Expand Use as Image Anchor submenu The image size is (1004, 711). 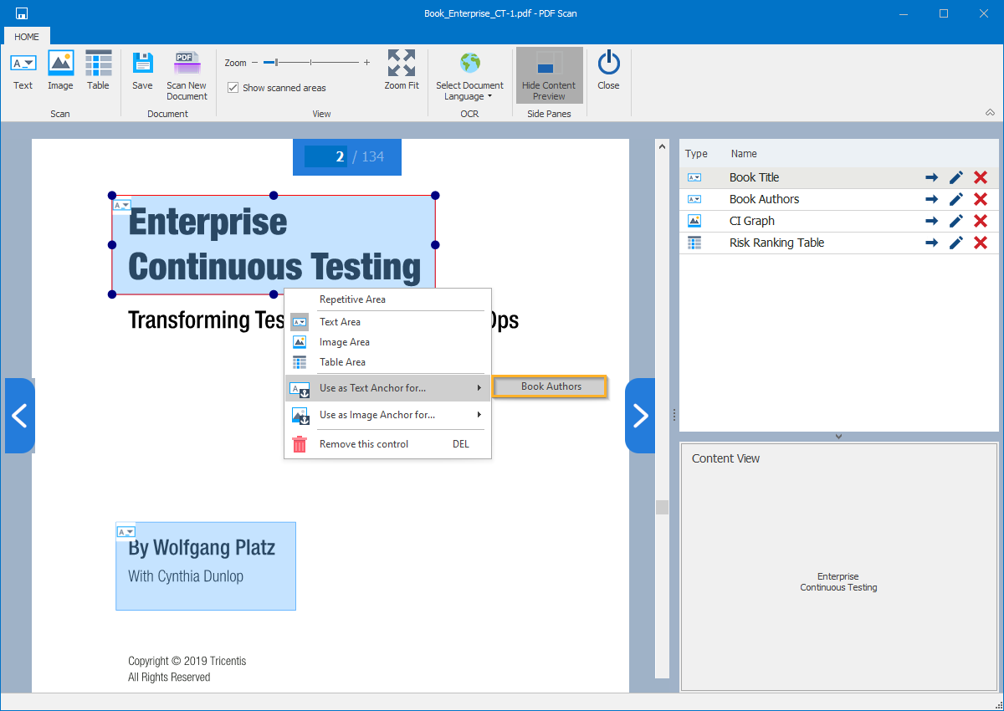point(387,415)
